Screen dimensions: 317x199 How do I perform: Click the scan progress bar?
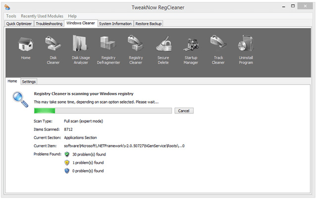(x=103, y=111)
